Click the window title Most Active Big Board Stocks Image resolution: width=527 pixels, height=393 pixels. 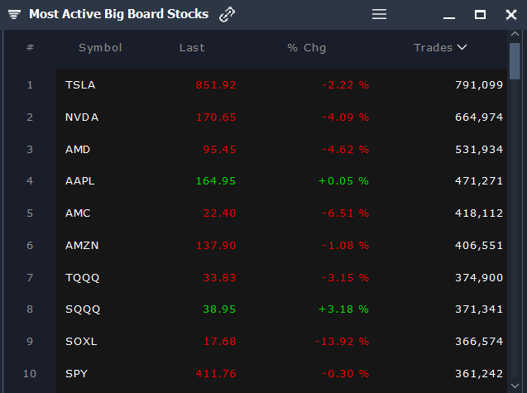pyautogui.click(x=118, y=14)
